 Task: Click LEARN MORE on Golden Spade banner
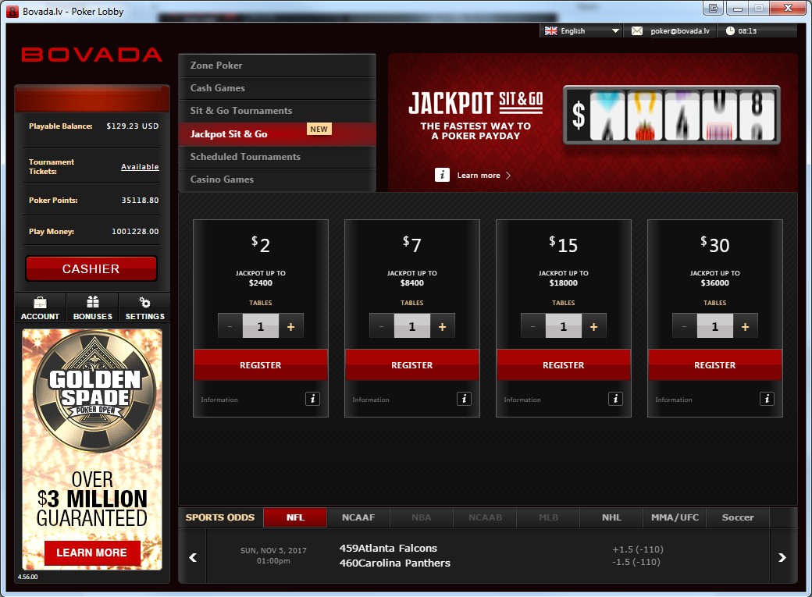click(x=91, y=553)
